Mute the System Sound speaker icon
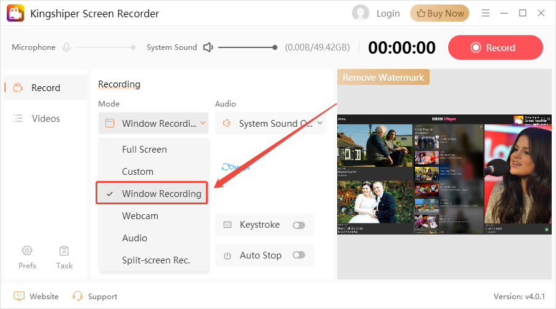556x309 pixels. coord(208,47)
